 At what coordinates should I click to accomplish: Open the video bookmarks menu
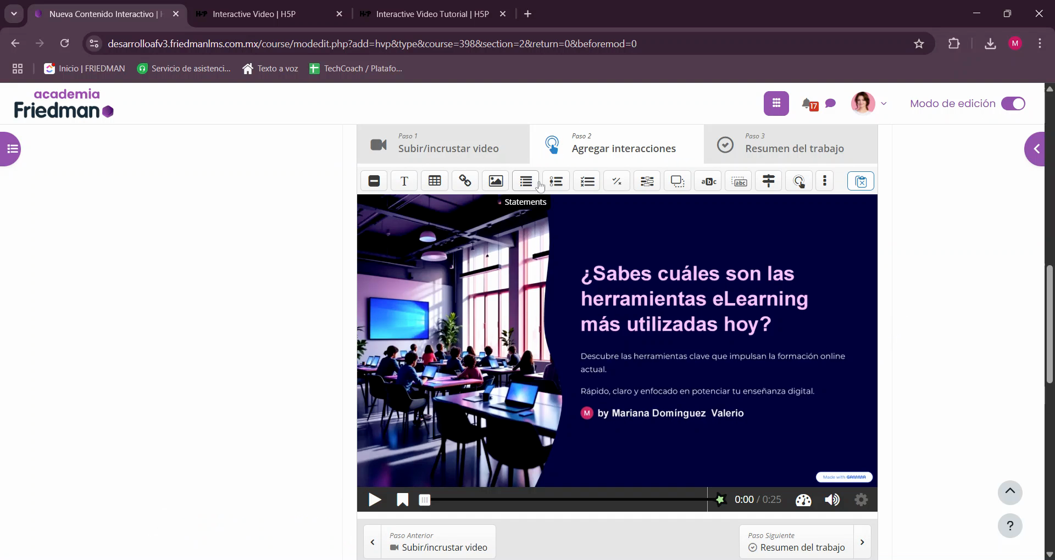[402, 500]
